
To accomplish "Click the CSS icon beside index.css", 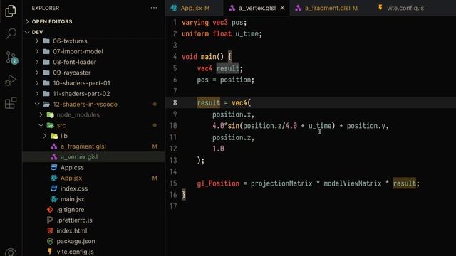I will coord(54,188).
